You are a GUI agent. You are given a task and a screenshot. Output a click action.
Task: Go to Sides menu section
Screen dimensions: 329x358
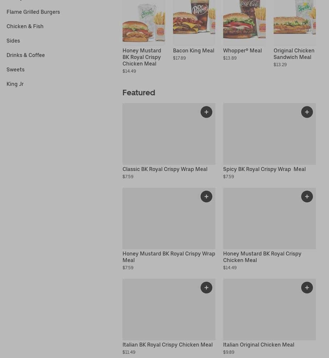[13, 41]
